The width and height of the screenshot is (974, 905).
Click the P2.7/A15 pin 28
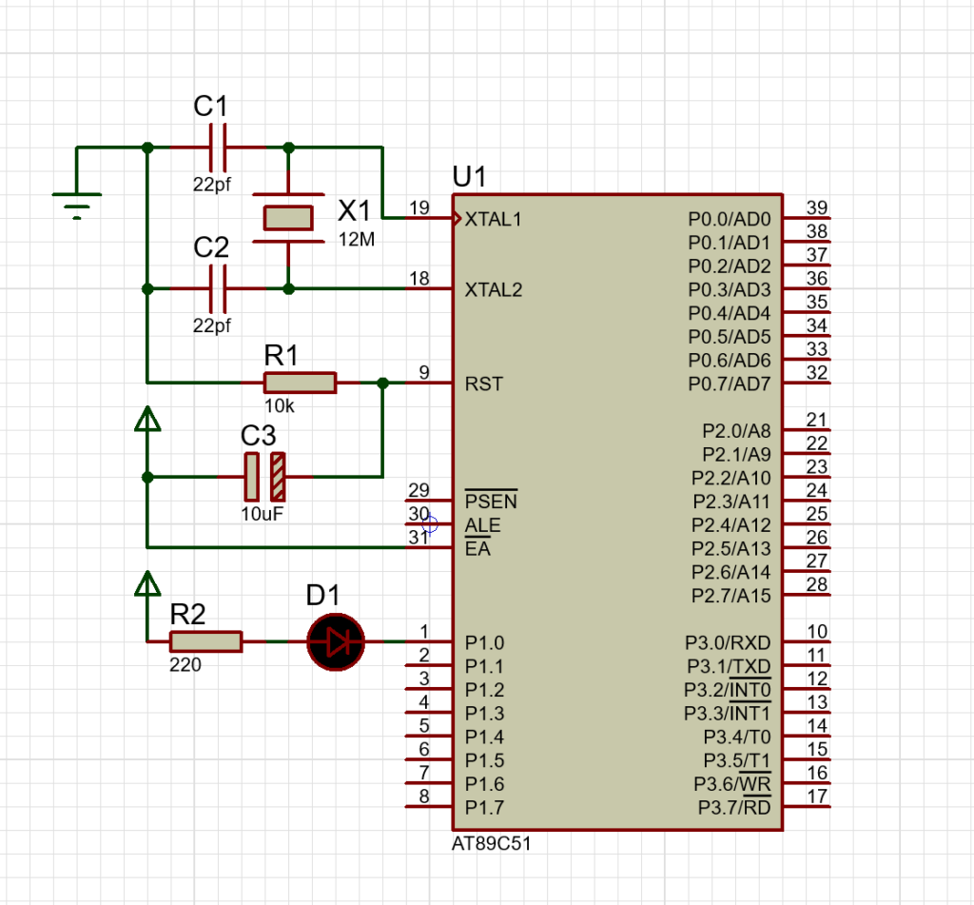pyautogui.click(x=807, y=595)
